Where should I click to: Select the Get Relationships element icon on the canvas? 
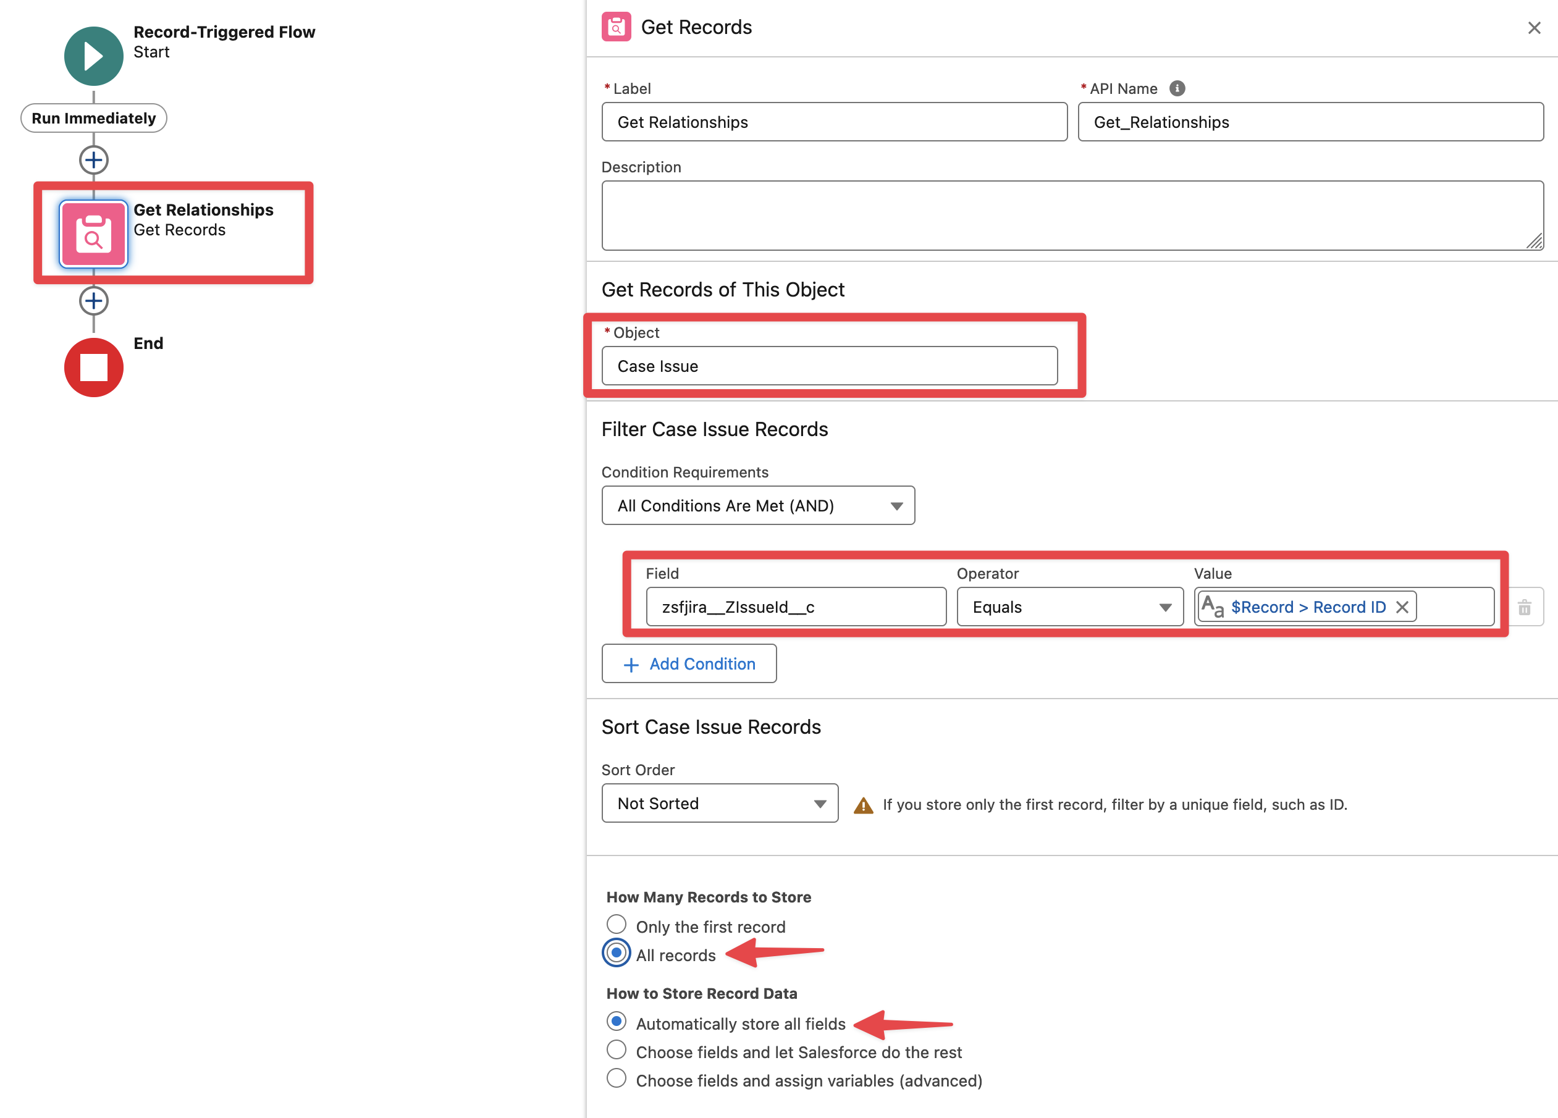click(x=93, y=233)
